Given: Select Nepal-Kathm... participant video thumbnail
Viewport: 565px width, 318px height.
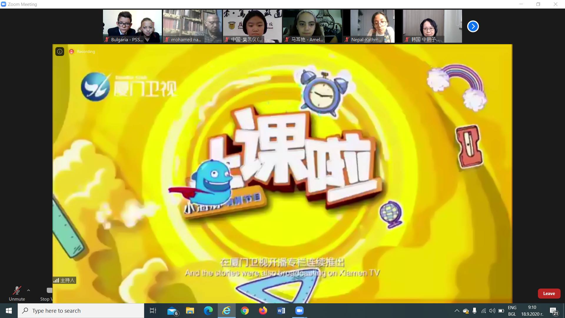Looking at the screenshot, I should click(373, 26).
